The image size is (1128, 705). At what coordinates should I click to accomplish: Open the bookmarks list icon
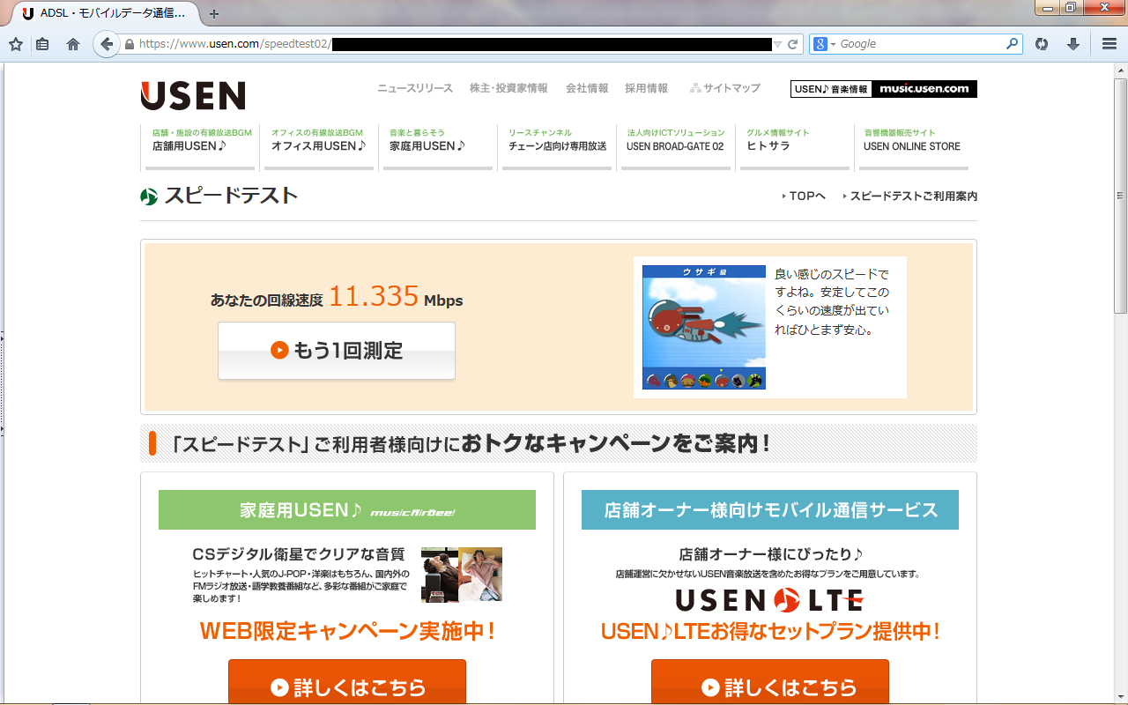[42, 44]
